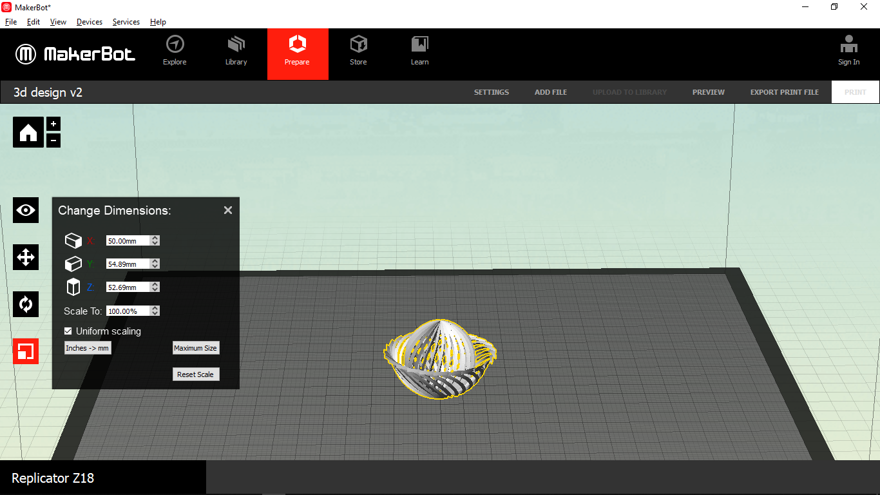Click the Z dimension input field
This screenshot has height=495, width=880.
tap(128, 287)
